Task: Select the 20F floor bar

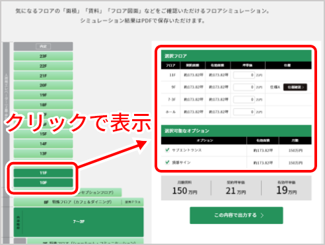Action: tap(43, 85)
